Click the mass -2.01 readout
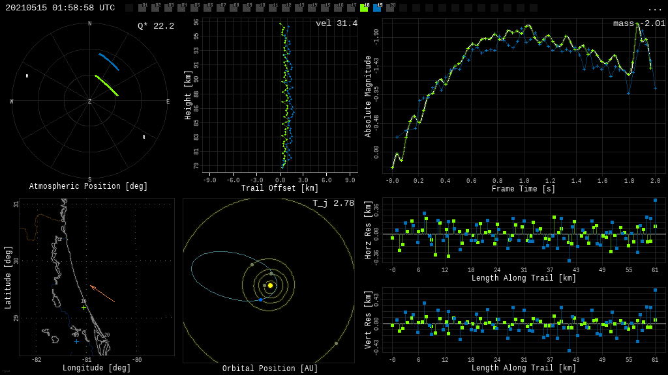This screenshot has width=668, height=375. (x=639, y=23)
